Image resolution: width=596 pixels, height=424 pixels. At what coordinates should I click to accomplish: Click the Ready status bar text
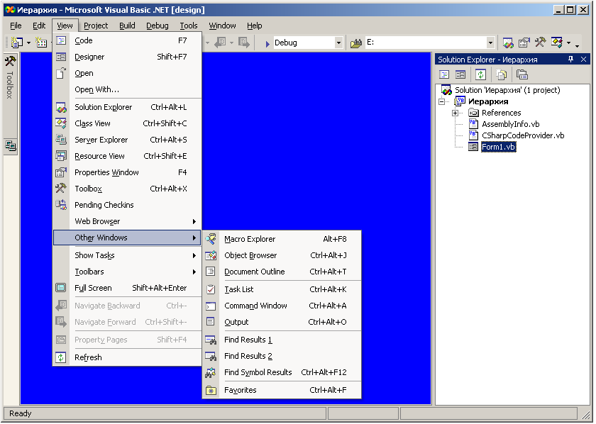[x=20, y=413]
